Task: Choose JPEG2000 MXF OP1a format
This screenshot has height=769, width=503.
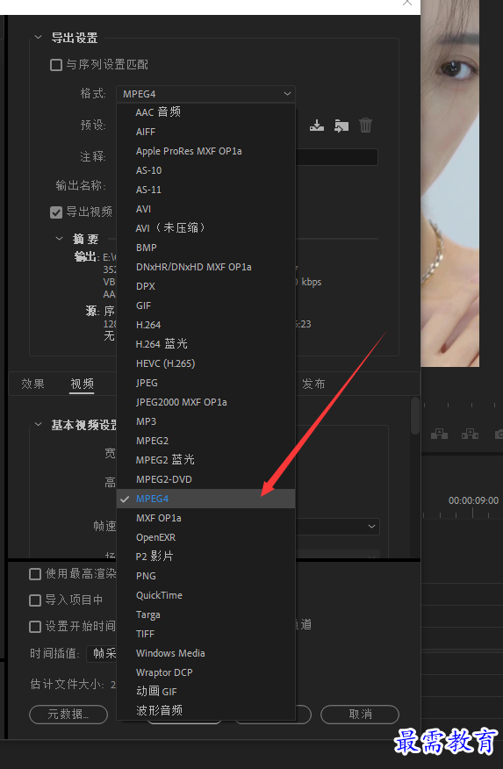Action: pyautogui.click(x=205, y=402)
